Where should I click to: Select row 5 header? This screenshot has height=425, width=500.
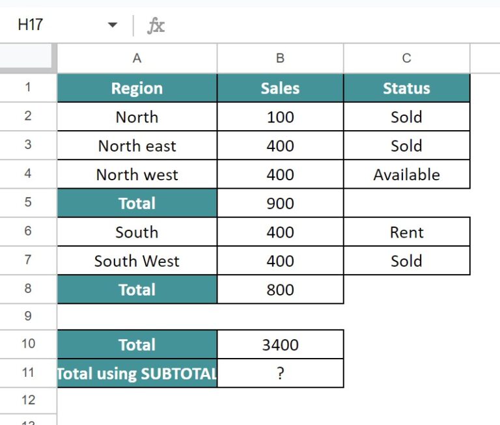pos(28,202)
